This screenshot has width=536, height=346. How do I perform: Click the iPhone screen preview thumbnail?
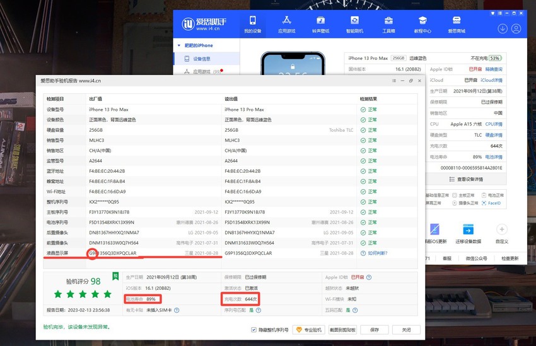tap(293, 64)
